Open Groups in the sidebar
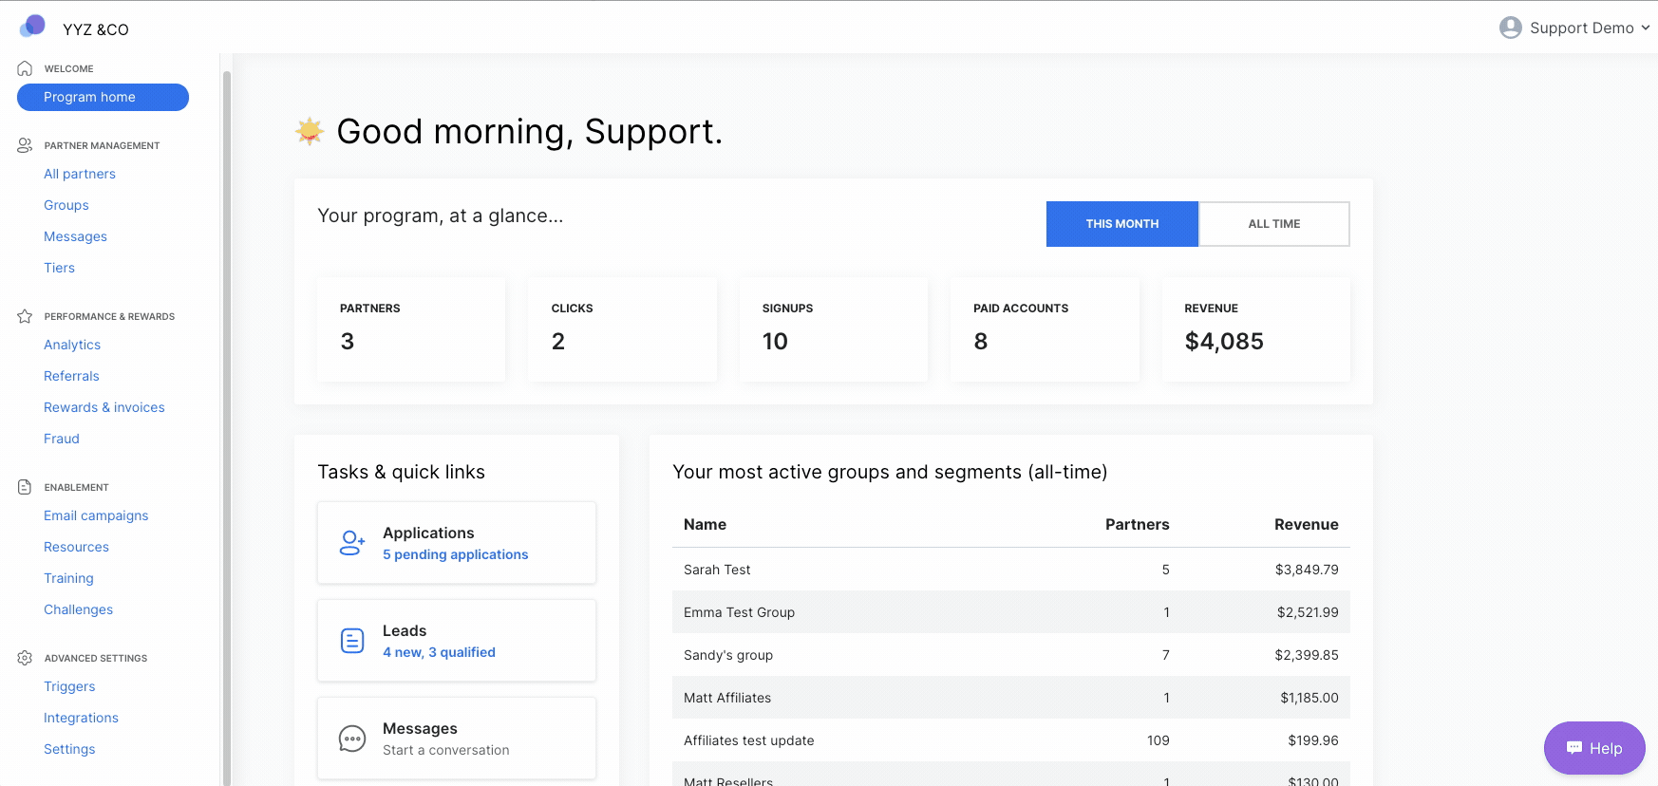 pos(66,205)
